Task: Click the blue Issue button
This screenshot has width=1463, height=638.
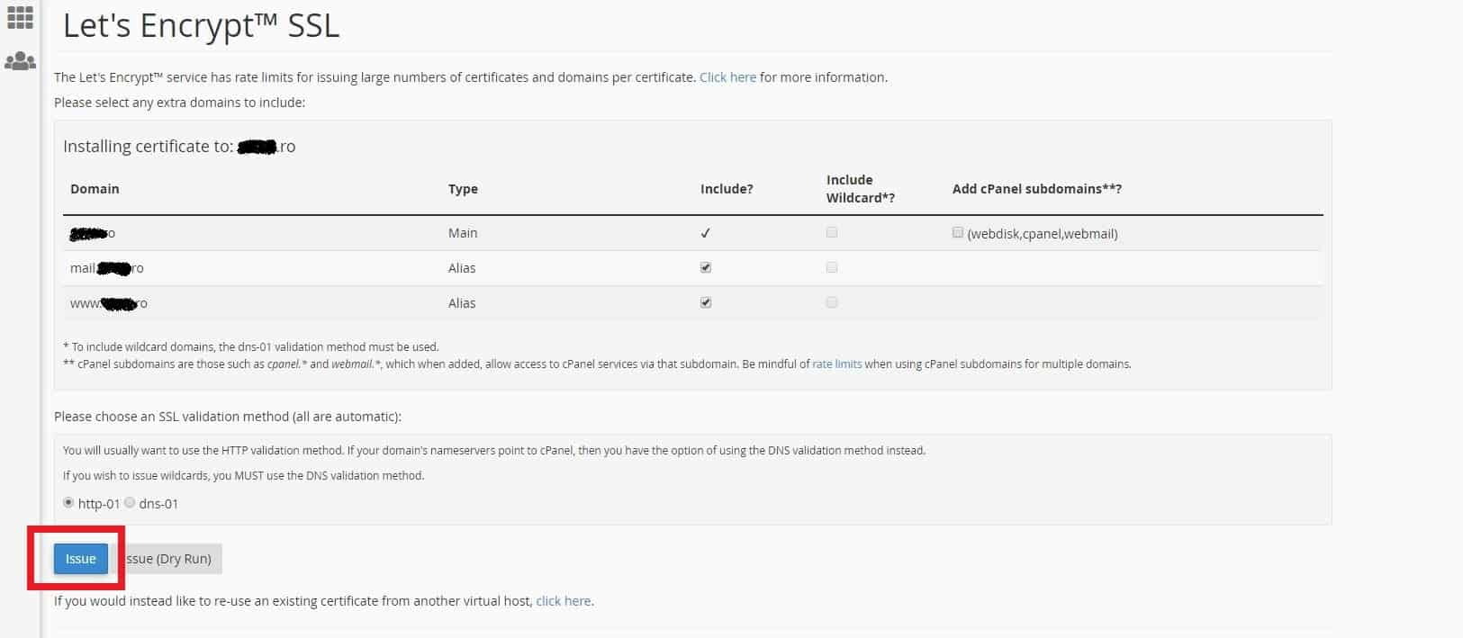Action: (x=81, y=559)
